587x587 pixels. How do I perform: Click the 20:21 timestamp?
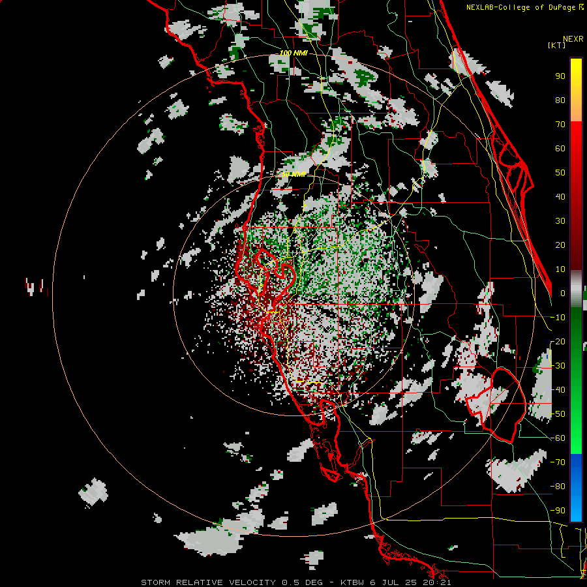438,582
